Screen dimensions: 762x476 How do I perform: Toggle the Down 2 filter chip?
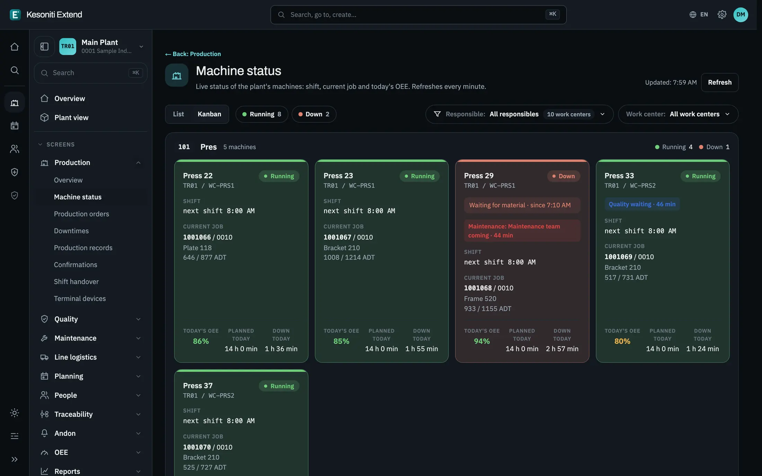pos(314,114)
